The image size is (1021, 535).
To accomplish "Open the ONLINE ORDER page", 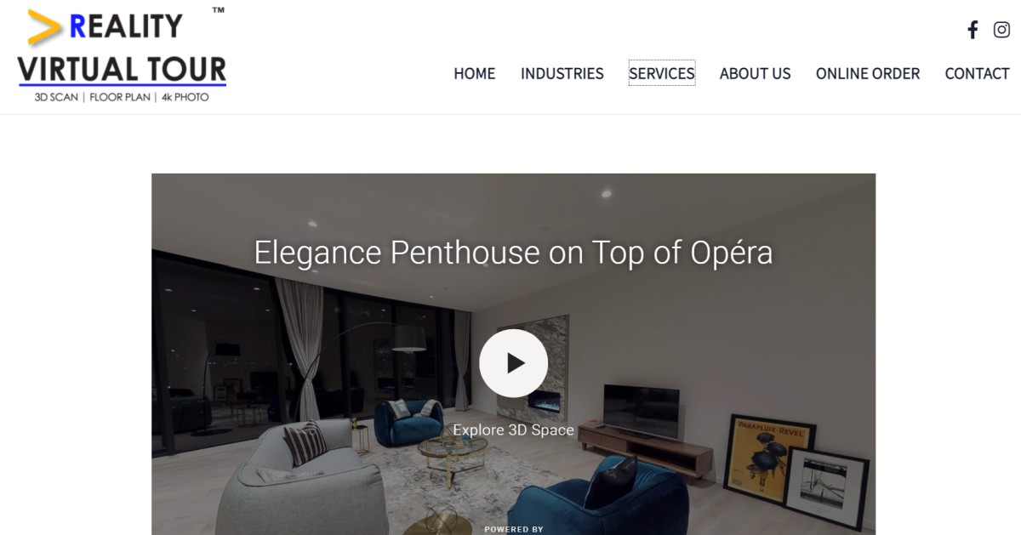I will [x=868, y=74].
